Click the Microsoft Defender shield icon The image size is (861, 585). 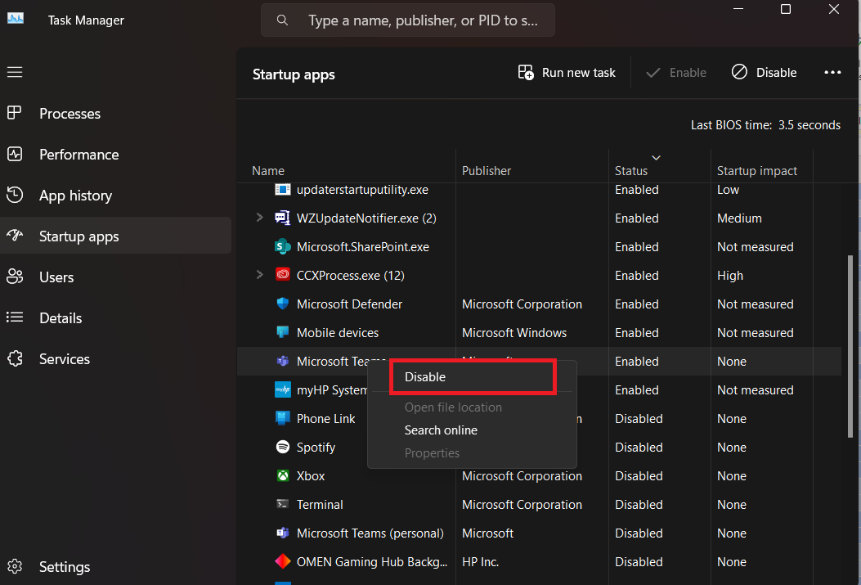pyautogui.click(x=282, y=304)
